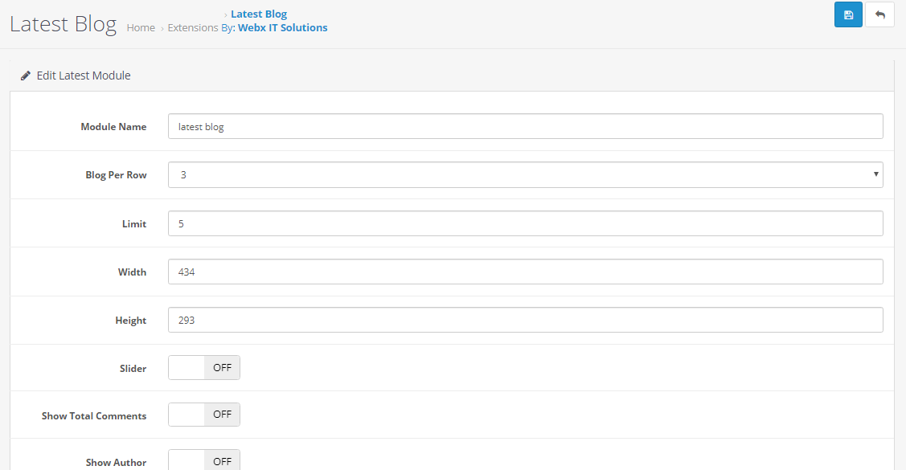This screenshot has height=470, width=906.
Task: Click into the Module Name field
Action: pos(524,126)
